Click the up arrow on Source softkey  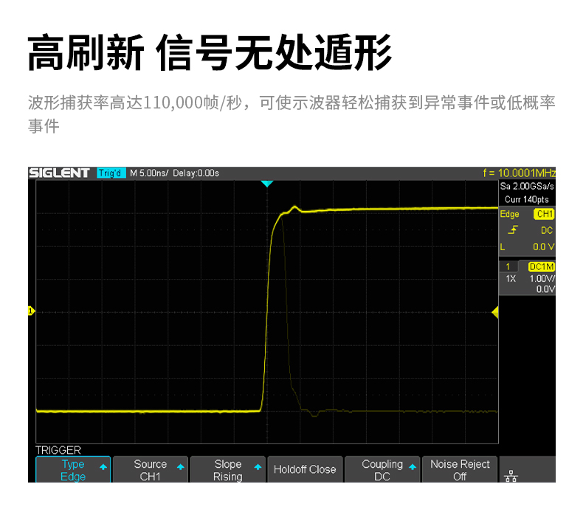(x=181, y=467)
